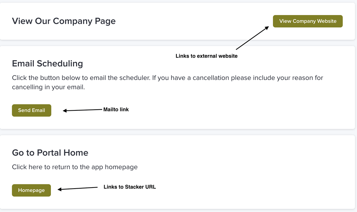Click "Click here to return to the app homepage"
The width and height of the screenshot is (357, 212).
pyautogui.click(x=75, y=167)
